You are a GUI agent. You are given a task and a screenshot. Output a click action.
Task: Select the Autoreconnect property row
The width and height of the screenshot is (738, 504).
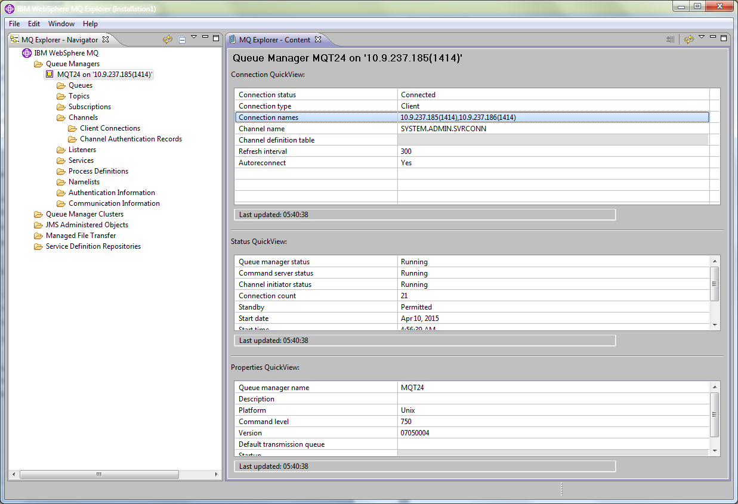click(471, 163)
